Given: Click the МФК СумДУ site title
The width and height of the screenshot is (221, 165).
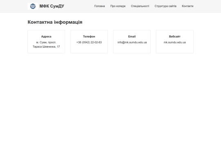Looking at the screenshot, I should (x=52, y=6).
